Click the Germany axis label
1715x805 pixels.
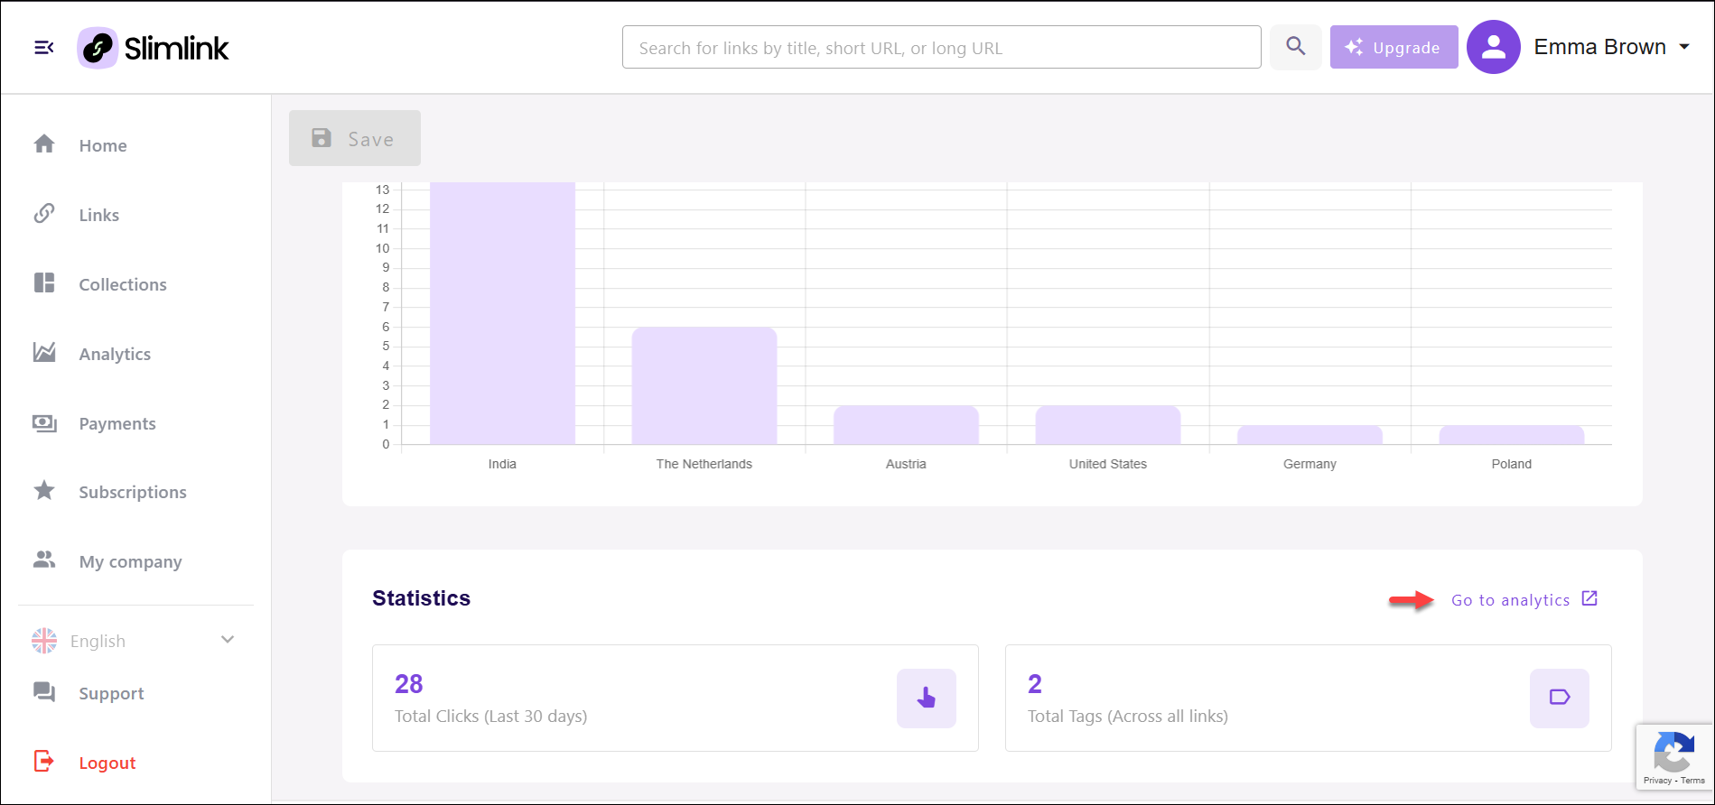pyautogui.click(x=1310, y=464)
